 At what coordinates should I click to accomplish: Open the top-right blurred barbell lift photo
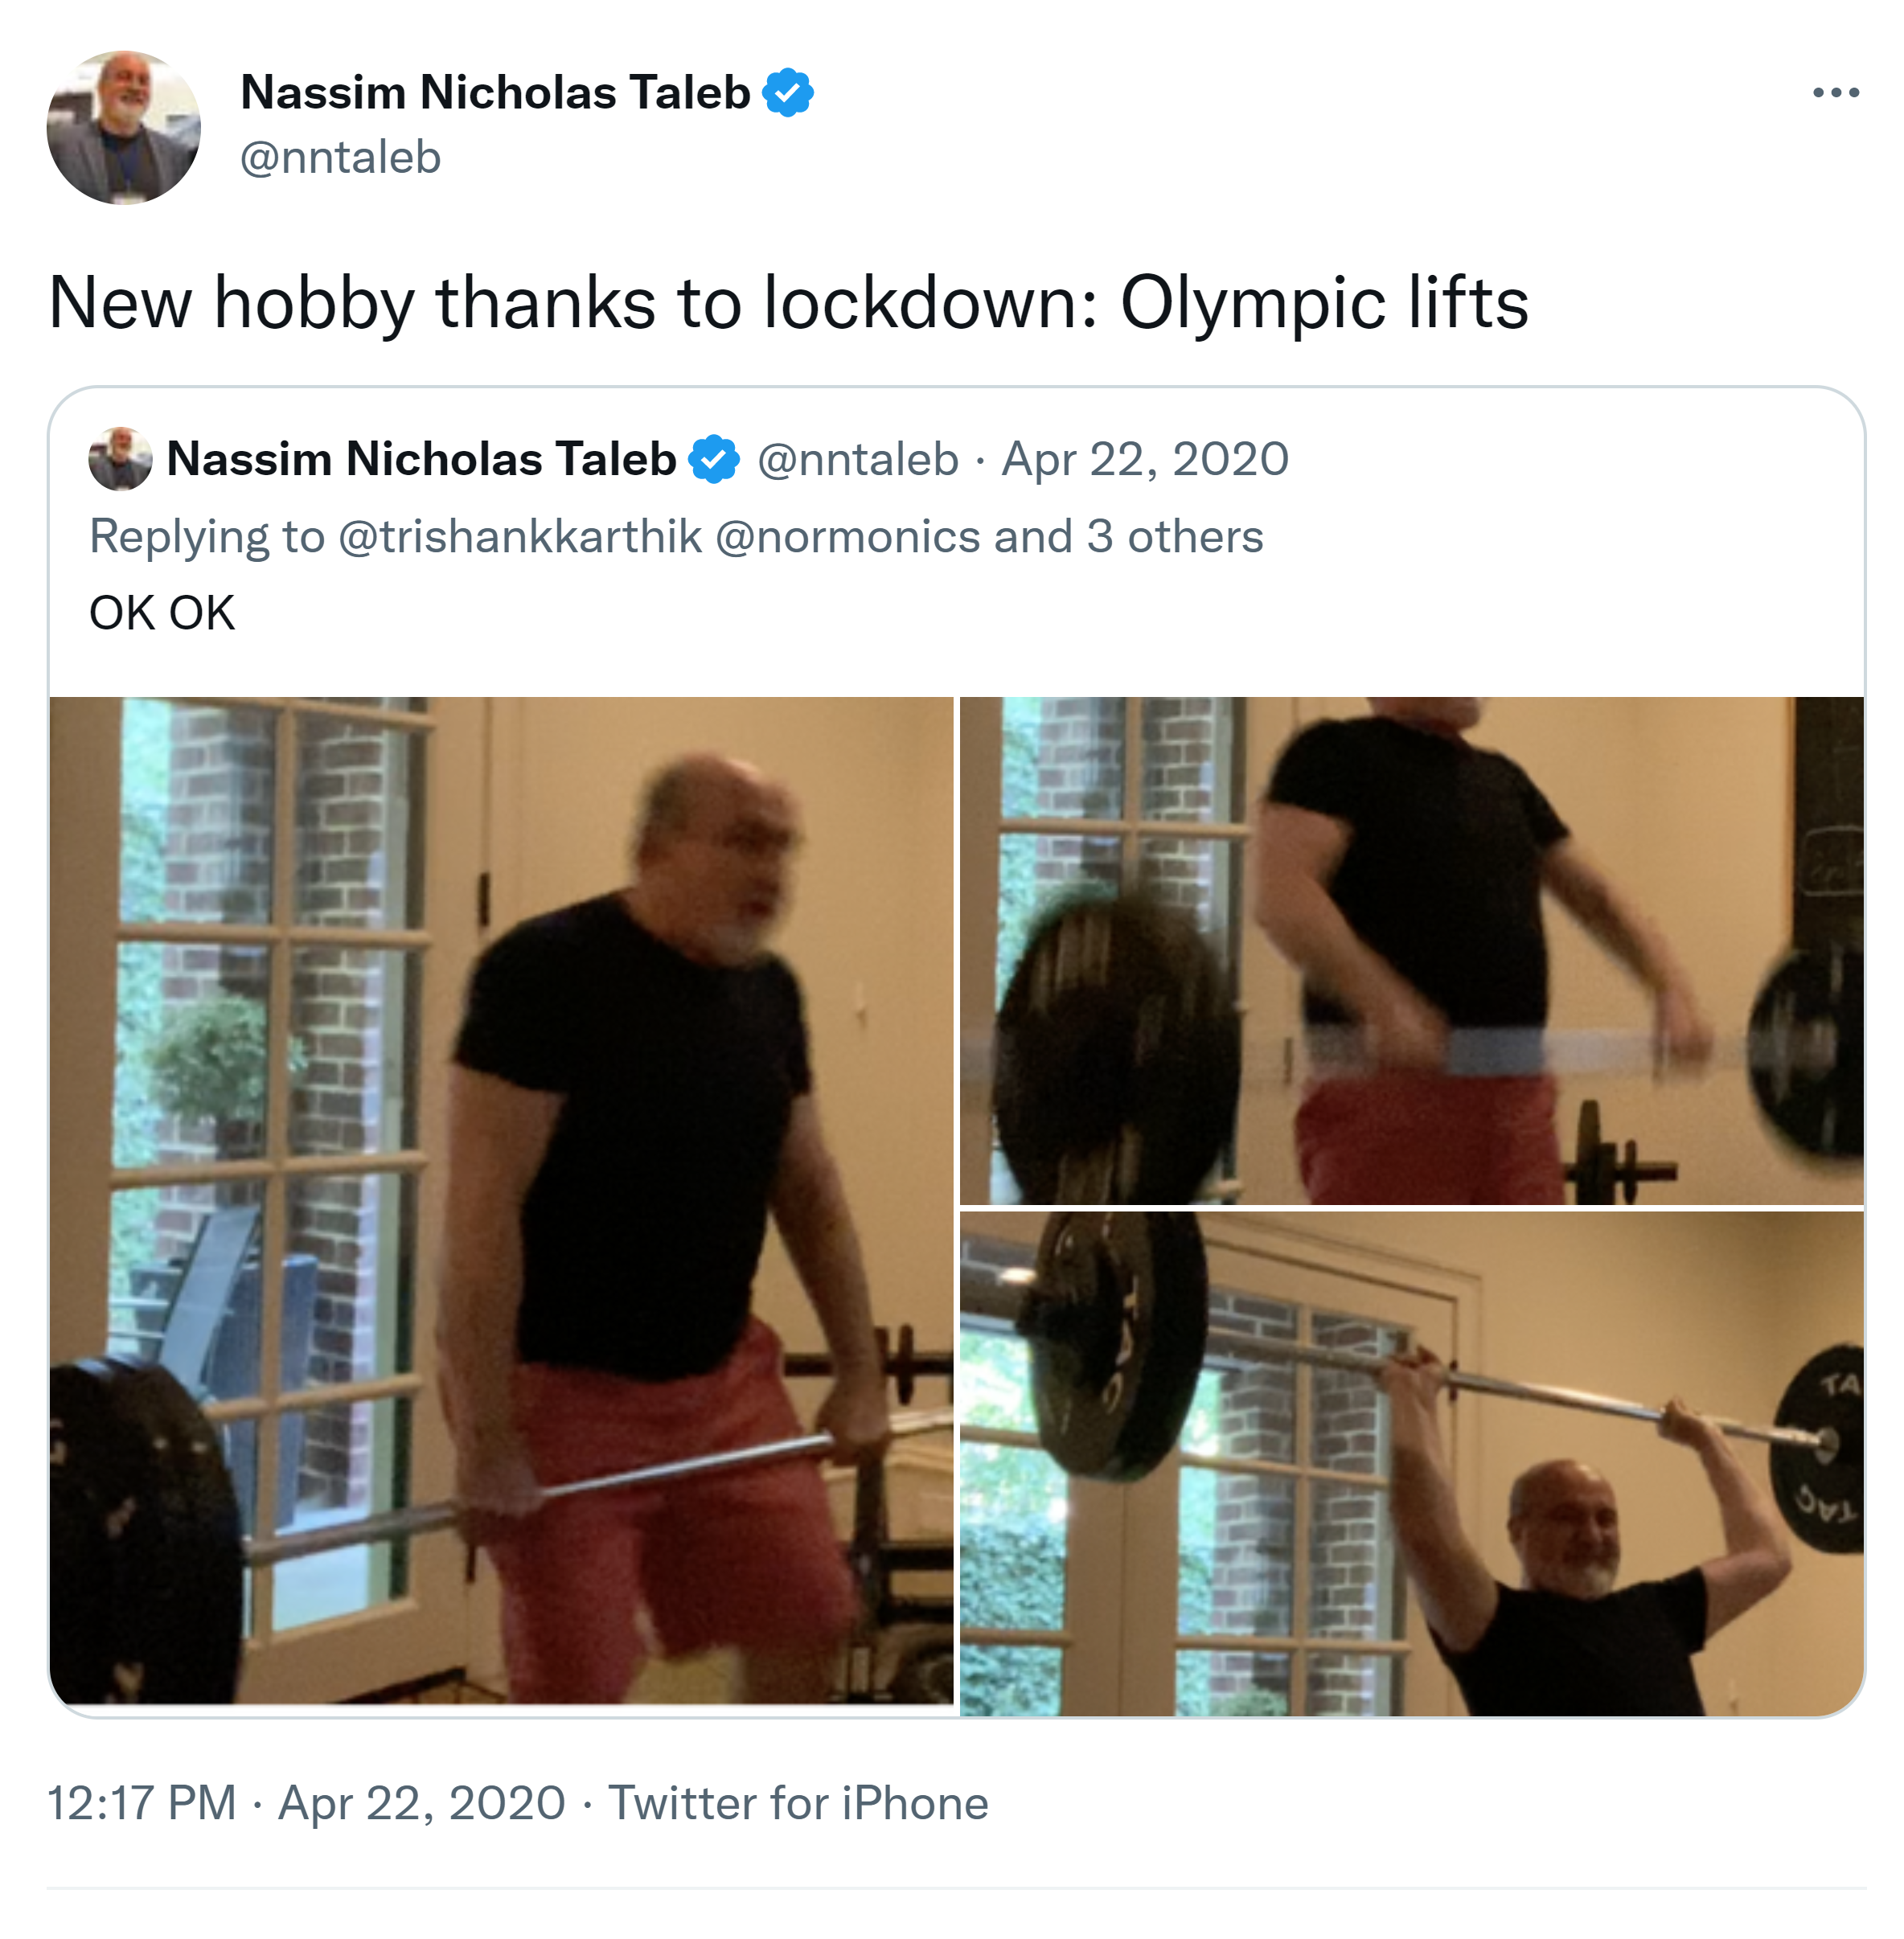click(x=1412, y=950)
